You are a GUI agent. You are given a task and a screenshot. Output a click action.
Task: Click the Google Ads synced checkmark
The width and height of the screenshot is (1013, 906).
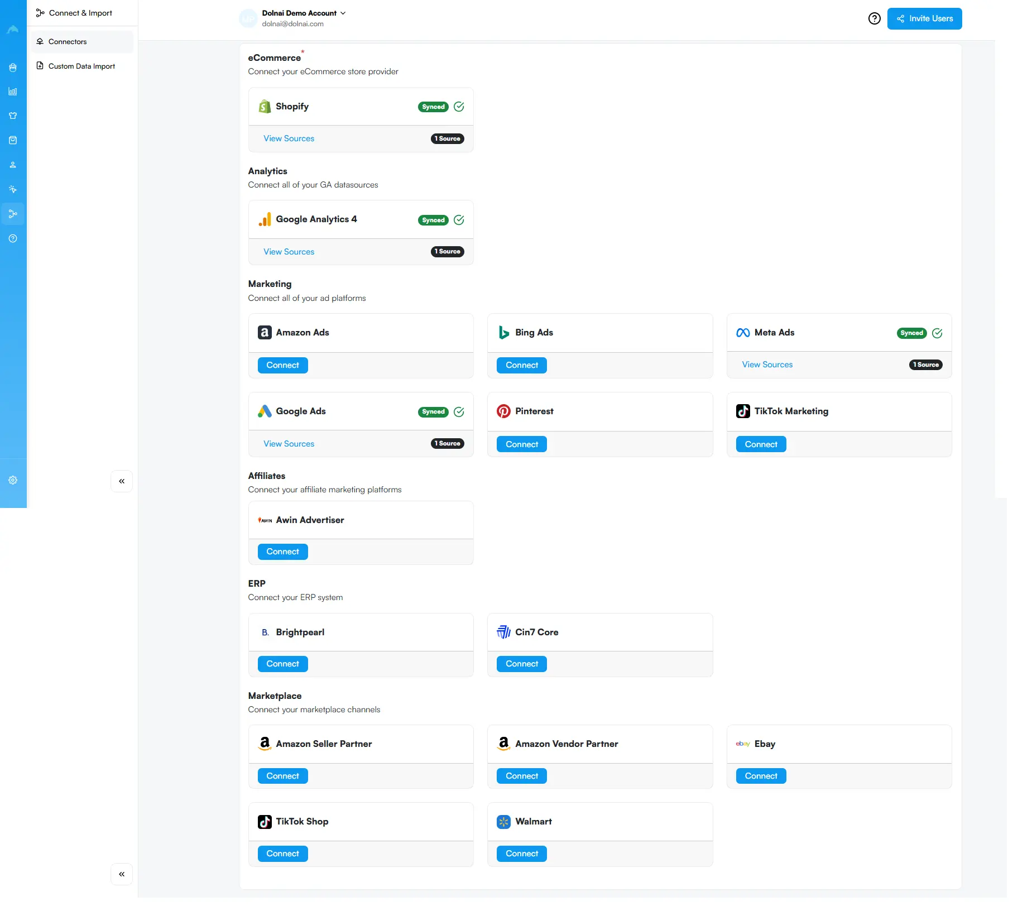[458, 412]
